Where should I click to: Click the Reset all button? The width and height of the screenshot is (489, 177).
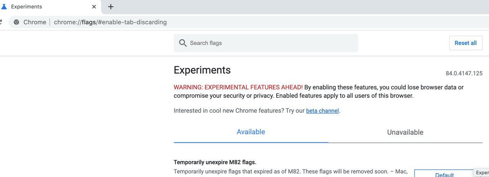click(466, 43)
